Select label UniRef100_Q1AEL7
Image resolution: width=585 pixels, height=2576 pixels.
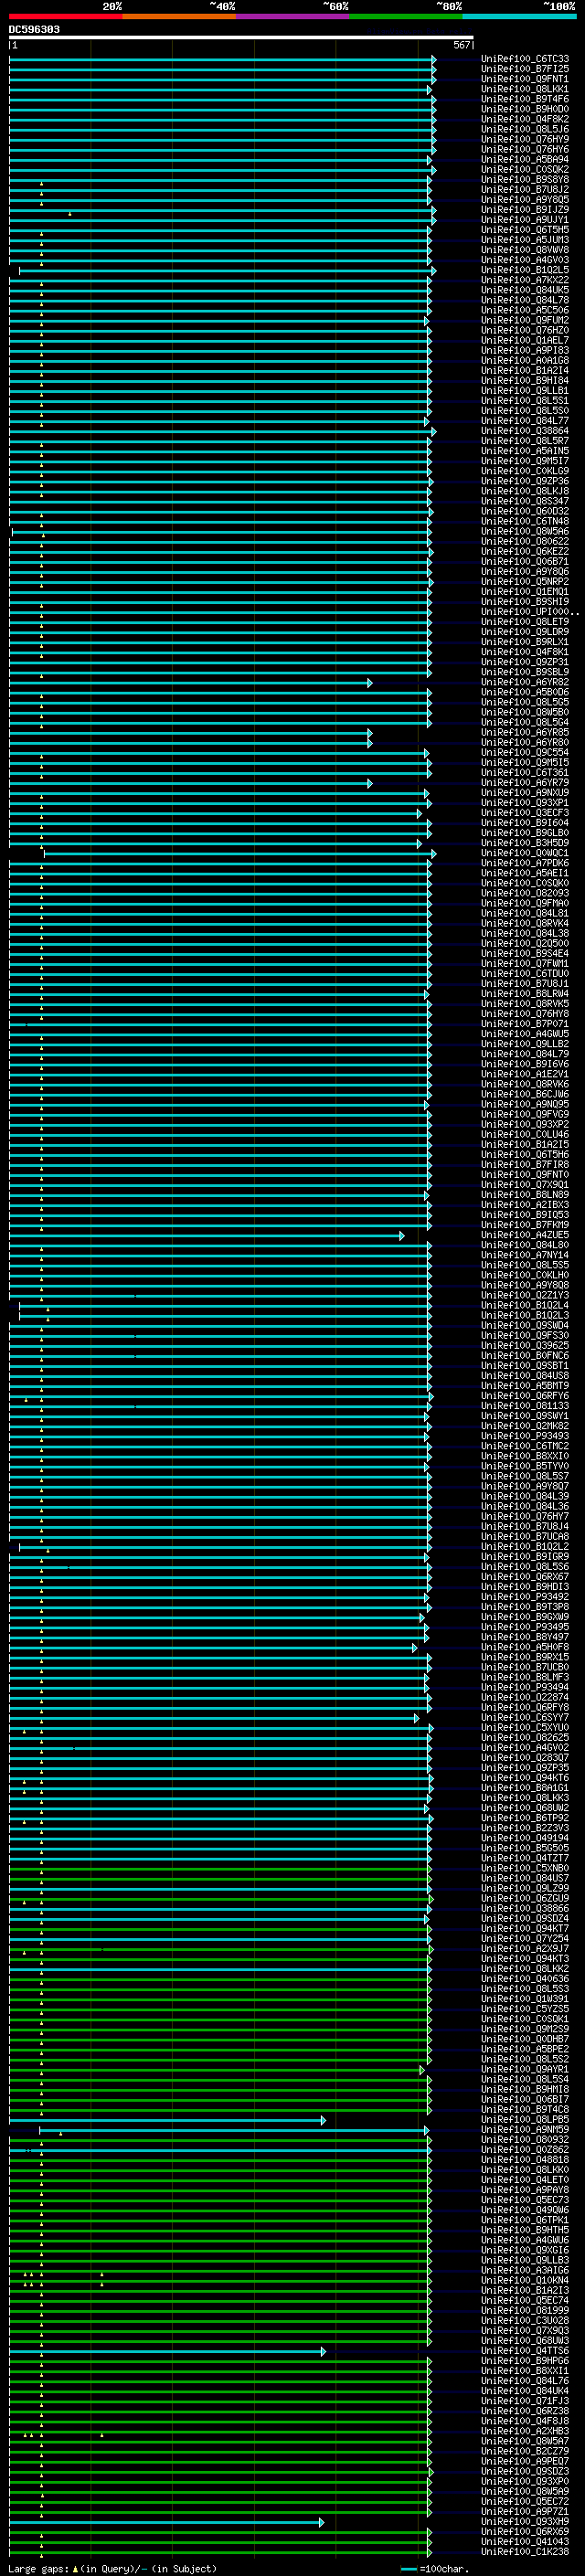pyautogui.click(x=525, y=340)
